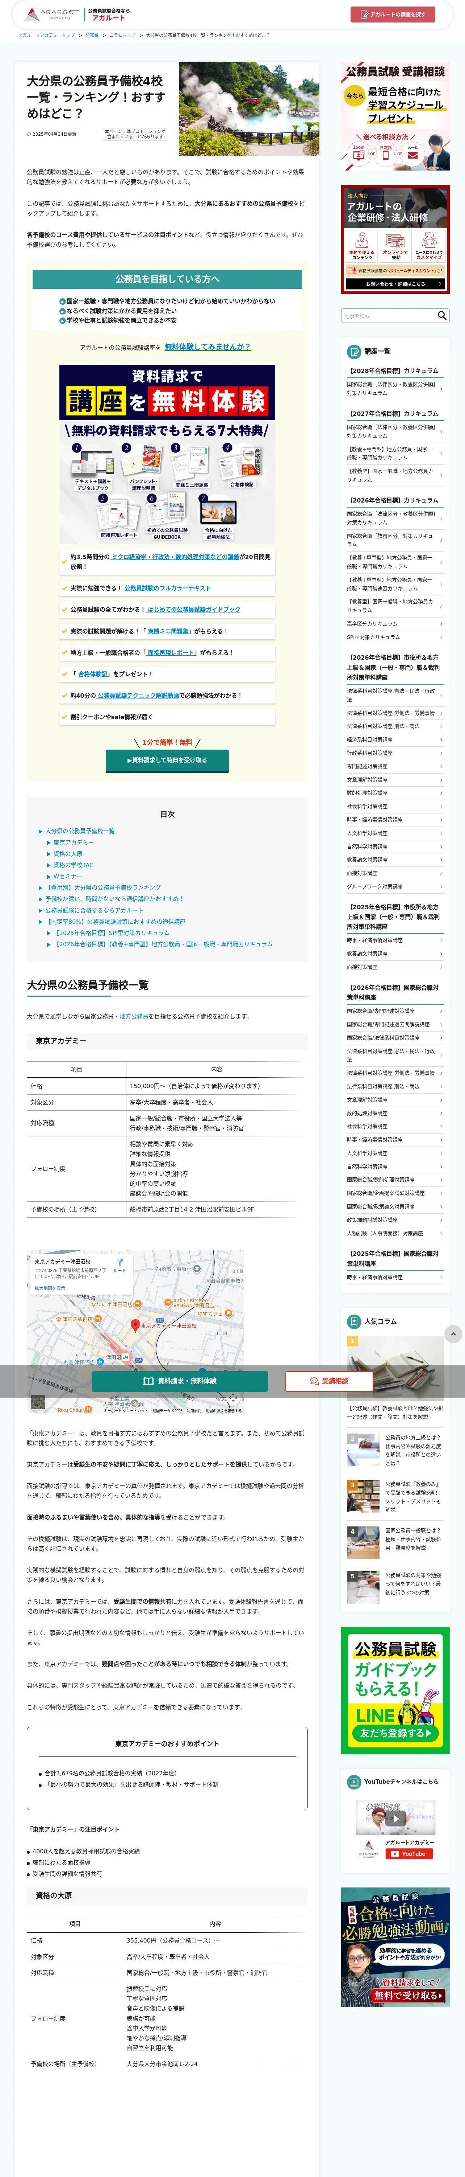This screenshot has width=465, height=2177.
Task: Jump to 大分県の公務員予備校一覧 in table of contents
Action: (80, 831)
